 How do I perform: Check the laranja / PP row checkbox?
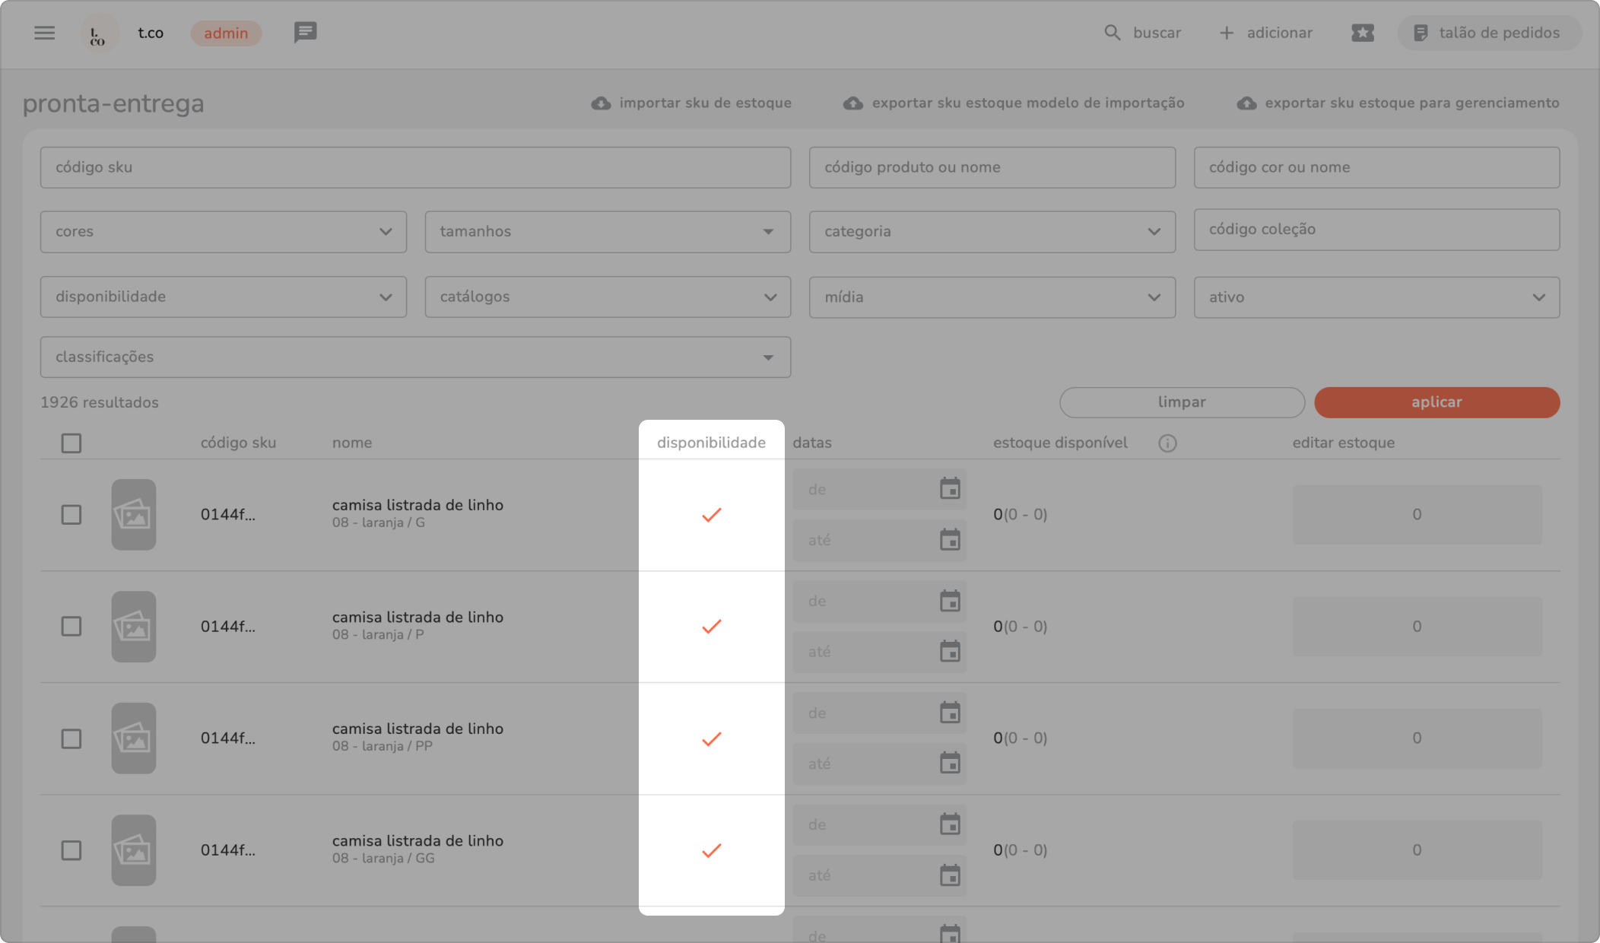pos(71,738)
